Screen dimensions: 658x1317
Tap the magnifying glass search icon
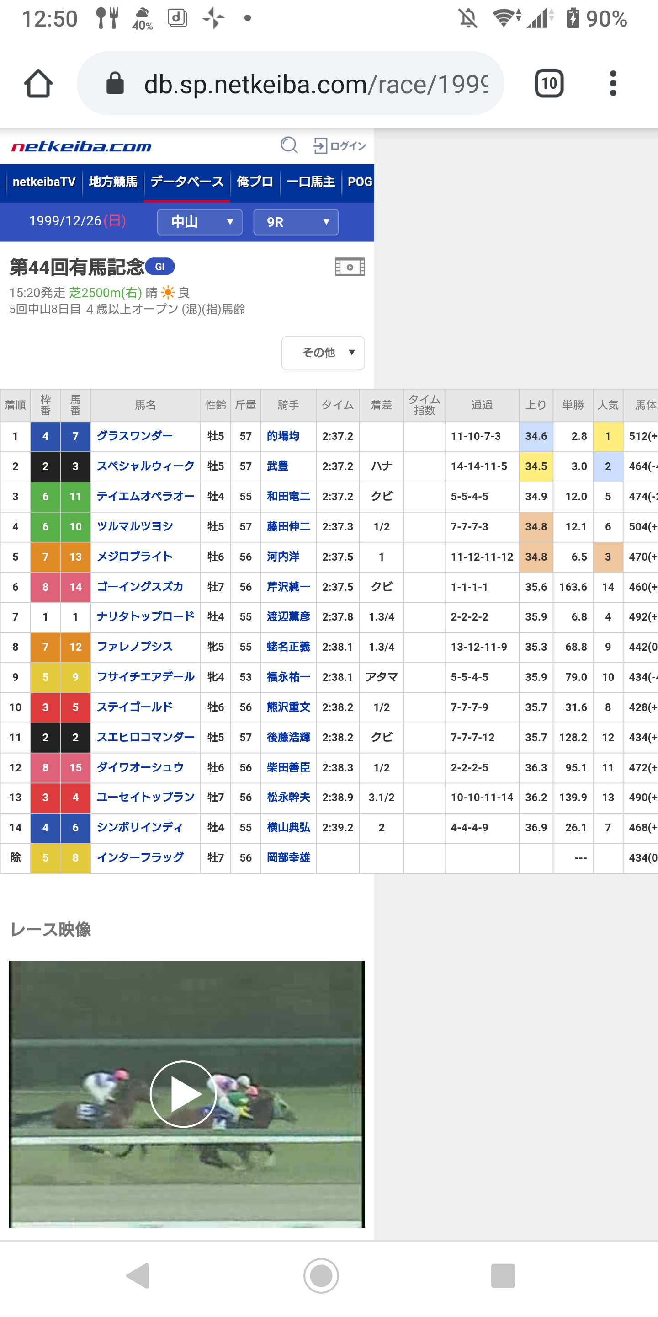coord(289,146)
